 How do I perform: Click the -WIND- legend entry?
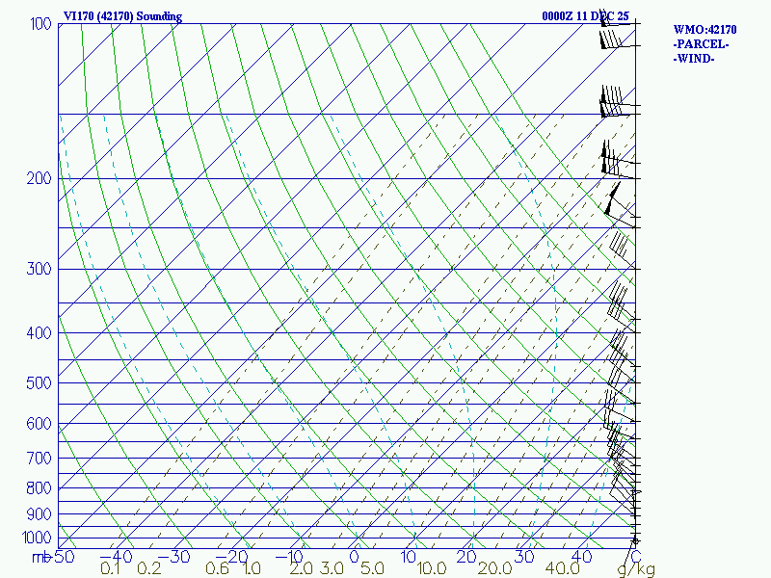point(694,59)
